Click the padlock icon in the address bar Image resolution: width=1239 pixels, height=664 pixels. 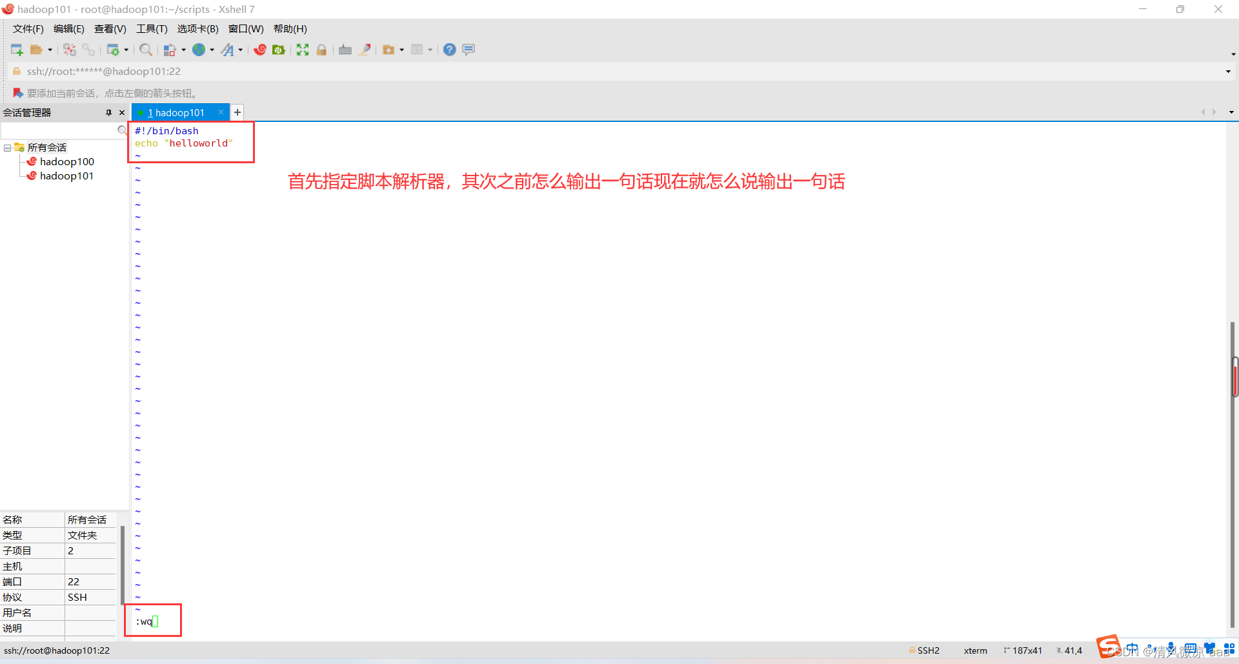(17, 71)
